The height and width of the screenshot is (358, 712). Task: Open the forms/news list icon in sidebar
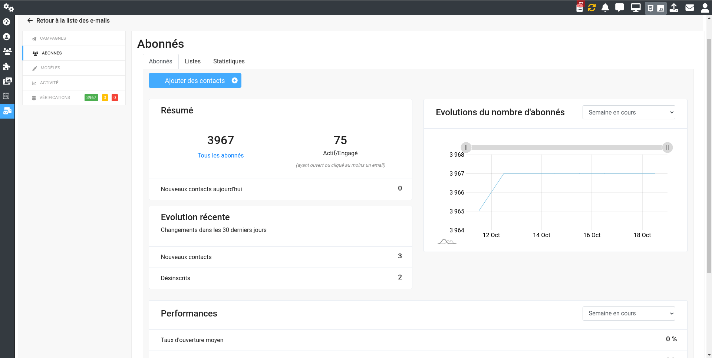tap(7, 96)
